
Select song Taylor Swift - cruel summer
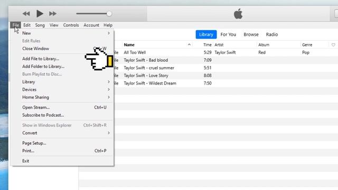(x=149, y=68)
